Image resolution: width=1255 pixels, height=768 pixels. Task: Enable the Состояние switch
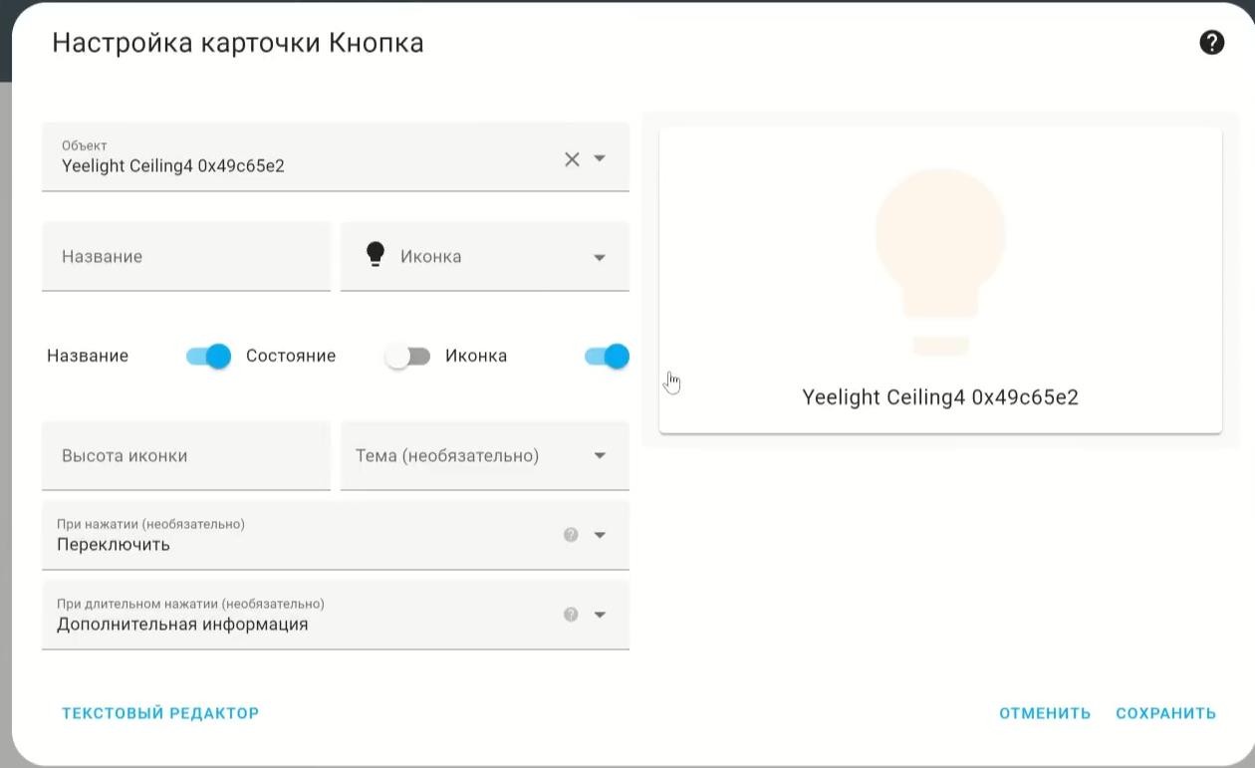click(x=408, y=357)
